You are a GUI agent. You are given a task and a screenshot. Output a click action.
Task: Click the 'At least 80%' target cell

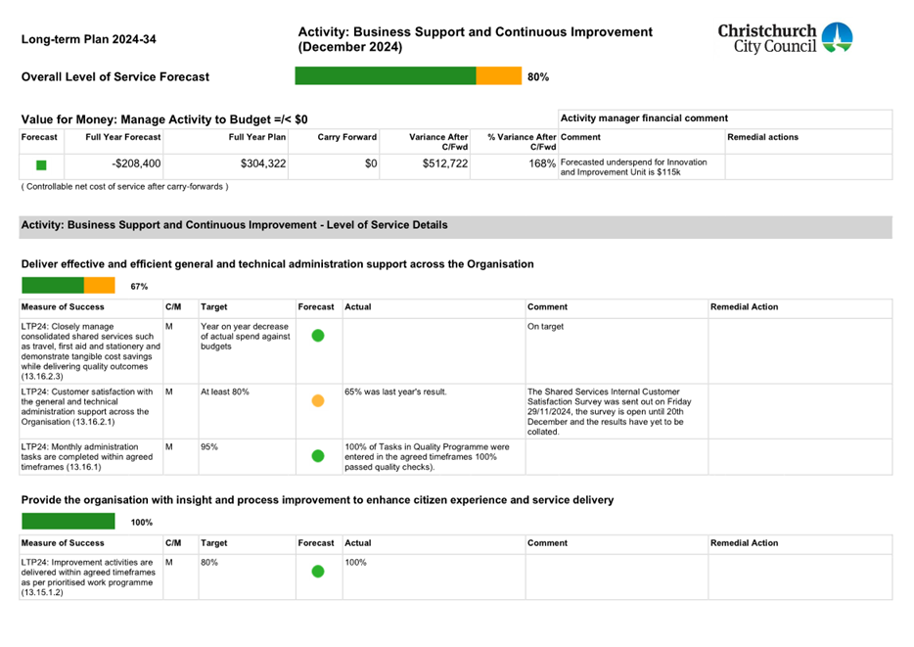point(225,392)
